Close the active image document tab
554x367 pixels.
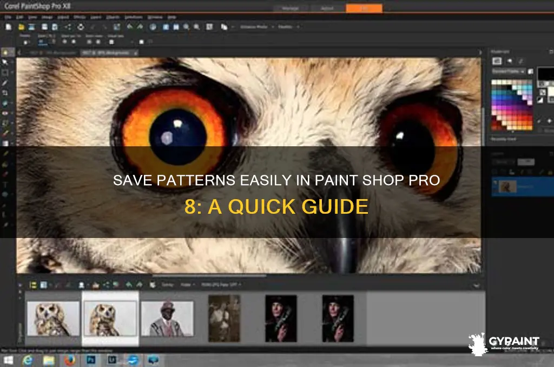pyautogui.click(x=135, y=53)
